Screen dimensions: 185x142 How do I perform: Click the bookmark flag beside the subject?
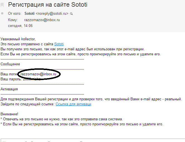[3, 4]
